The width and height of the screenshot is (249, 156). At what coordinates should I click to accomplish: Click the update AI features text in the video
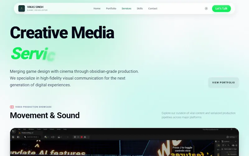point(48,153)
